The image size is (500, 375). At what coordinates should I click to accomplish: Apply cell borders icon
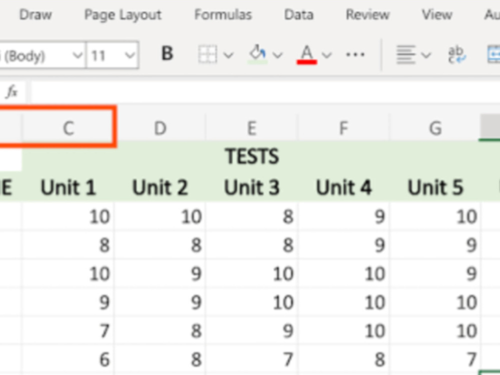click(207, 54)
